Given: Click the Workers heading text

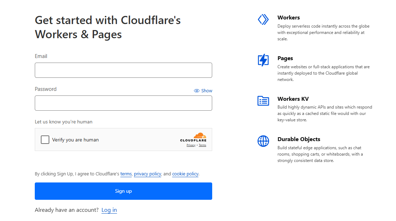Looking at the screenshot, I should (x=288, y=18).
